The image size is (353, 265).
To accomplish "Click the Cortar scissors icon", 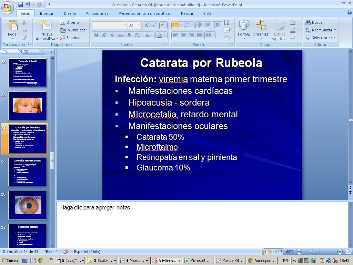I will [24, 22].
